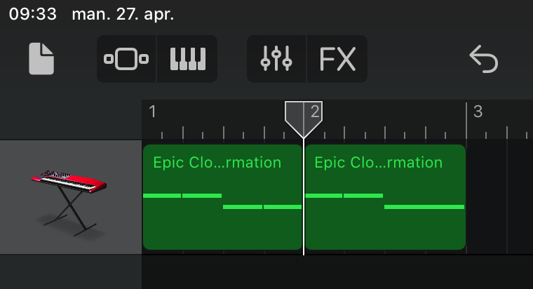The height and width of the screenshot is (289, 533).
Task: Tap the date "man. 27. apr."
Action: pyautogui.click(x=123, y=14)
